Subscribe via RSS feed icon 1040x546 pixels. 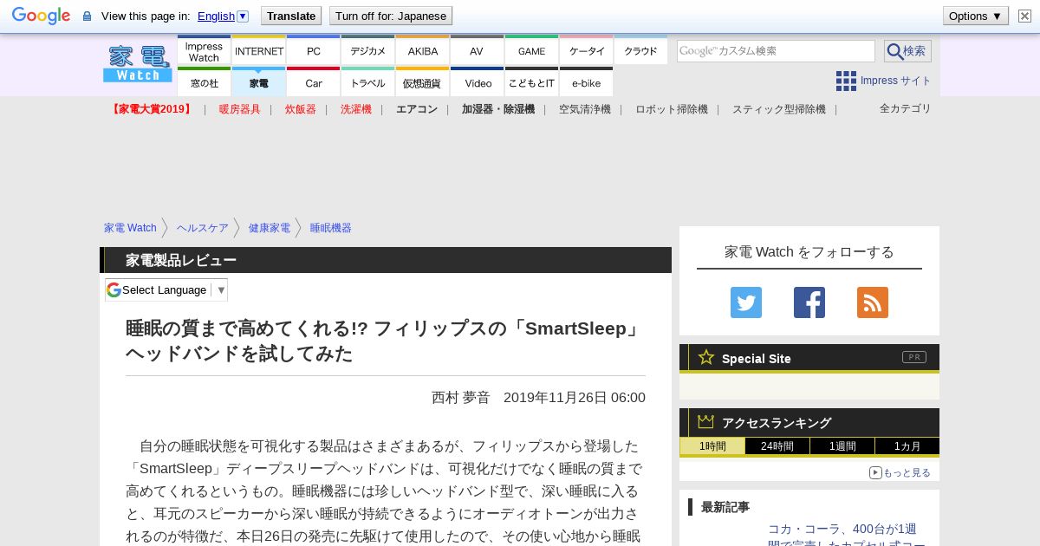coord(873,302)
